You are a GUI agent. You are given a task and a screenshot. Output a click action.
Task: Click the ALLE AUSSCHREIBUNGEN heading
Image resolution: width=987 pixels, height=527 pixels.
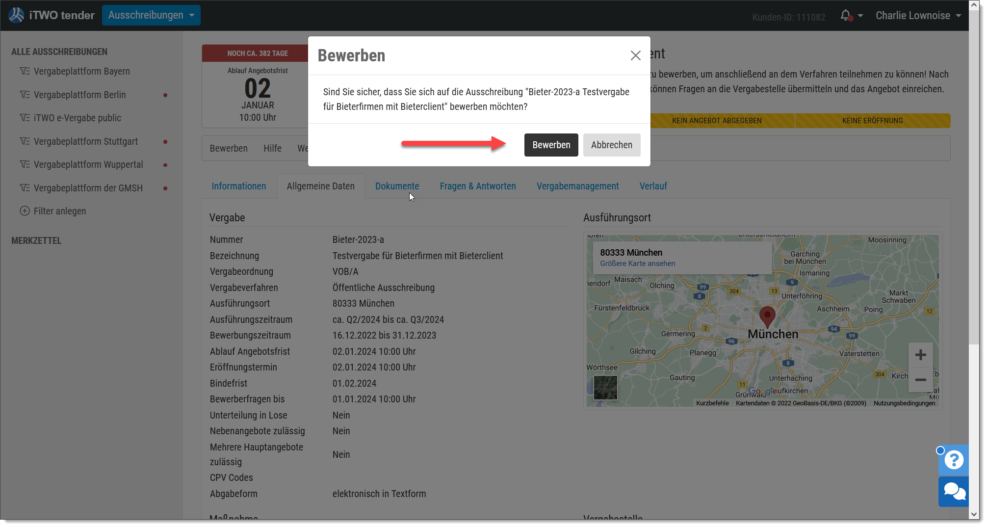coord(59,52)
